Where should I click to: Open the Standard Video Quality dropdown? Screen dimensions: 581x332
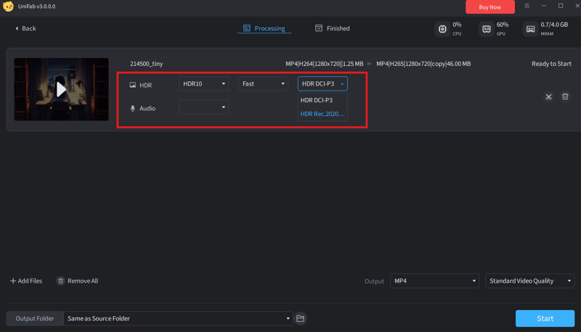point(529,281)
